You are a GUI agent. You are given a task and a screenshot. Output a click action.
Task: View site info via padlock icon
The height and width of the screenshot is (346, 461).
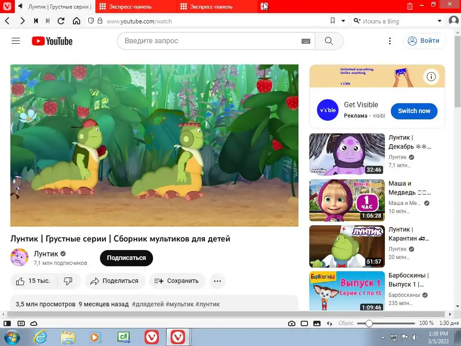(x=100, y=21)
